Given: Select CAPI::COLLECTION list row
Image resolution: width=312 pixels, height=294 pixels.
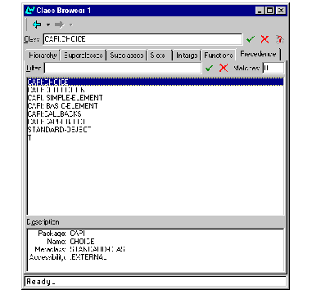Looking at the screenshot, I should [156, 90].
